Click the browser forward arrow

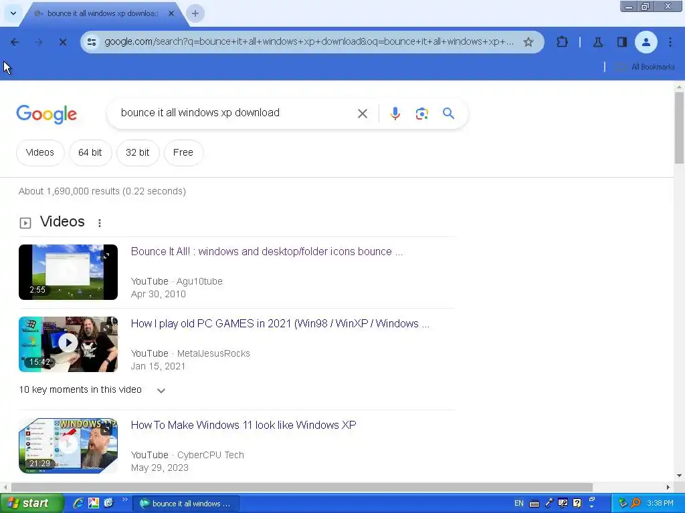click(x=39, y=42)
